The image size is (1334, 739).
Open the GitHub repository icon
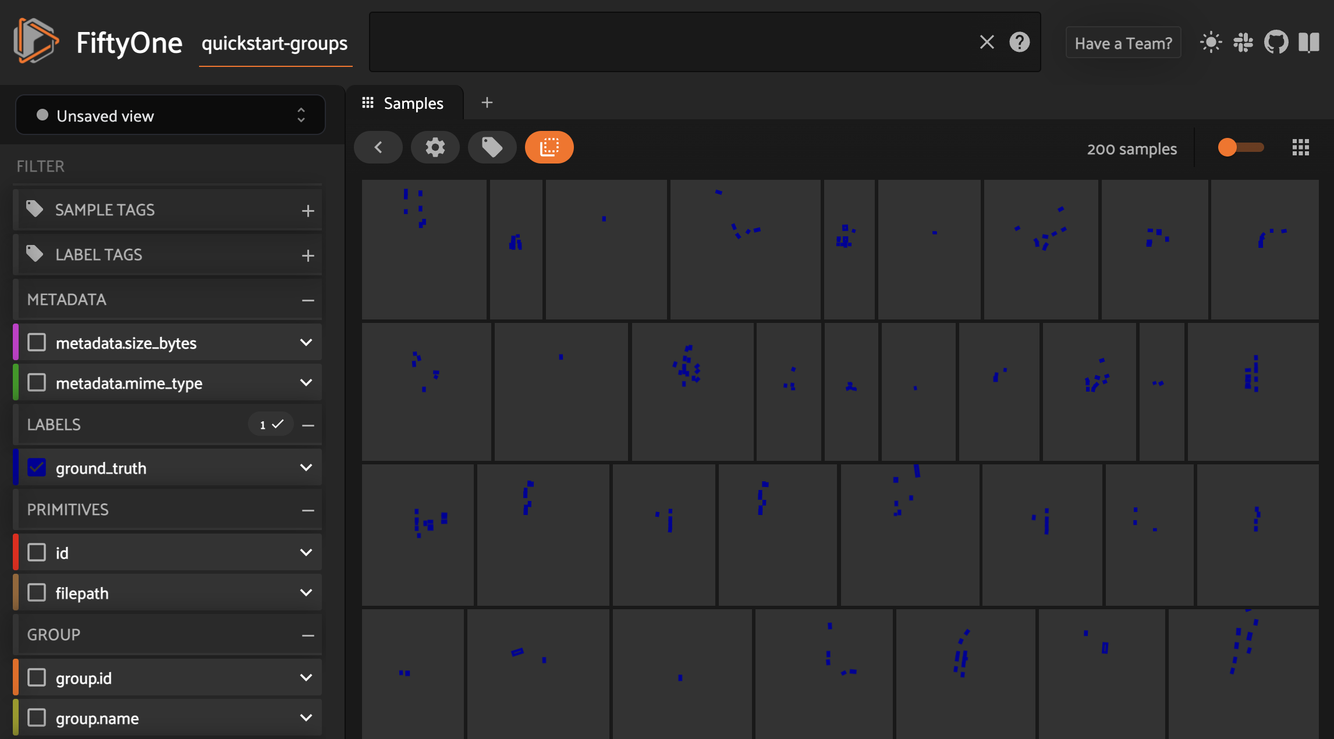(x=1276, y=42)
